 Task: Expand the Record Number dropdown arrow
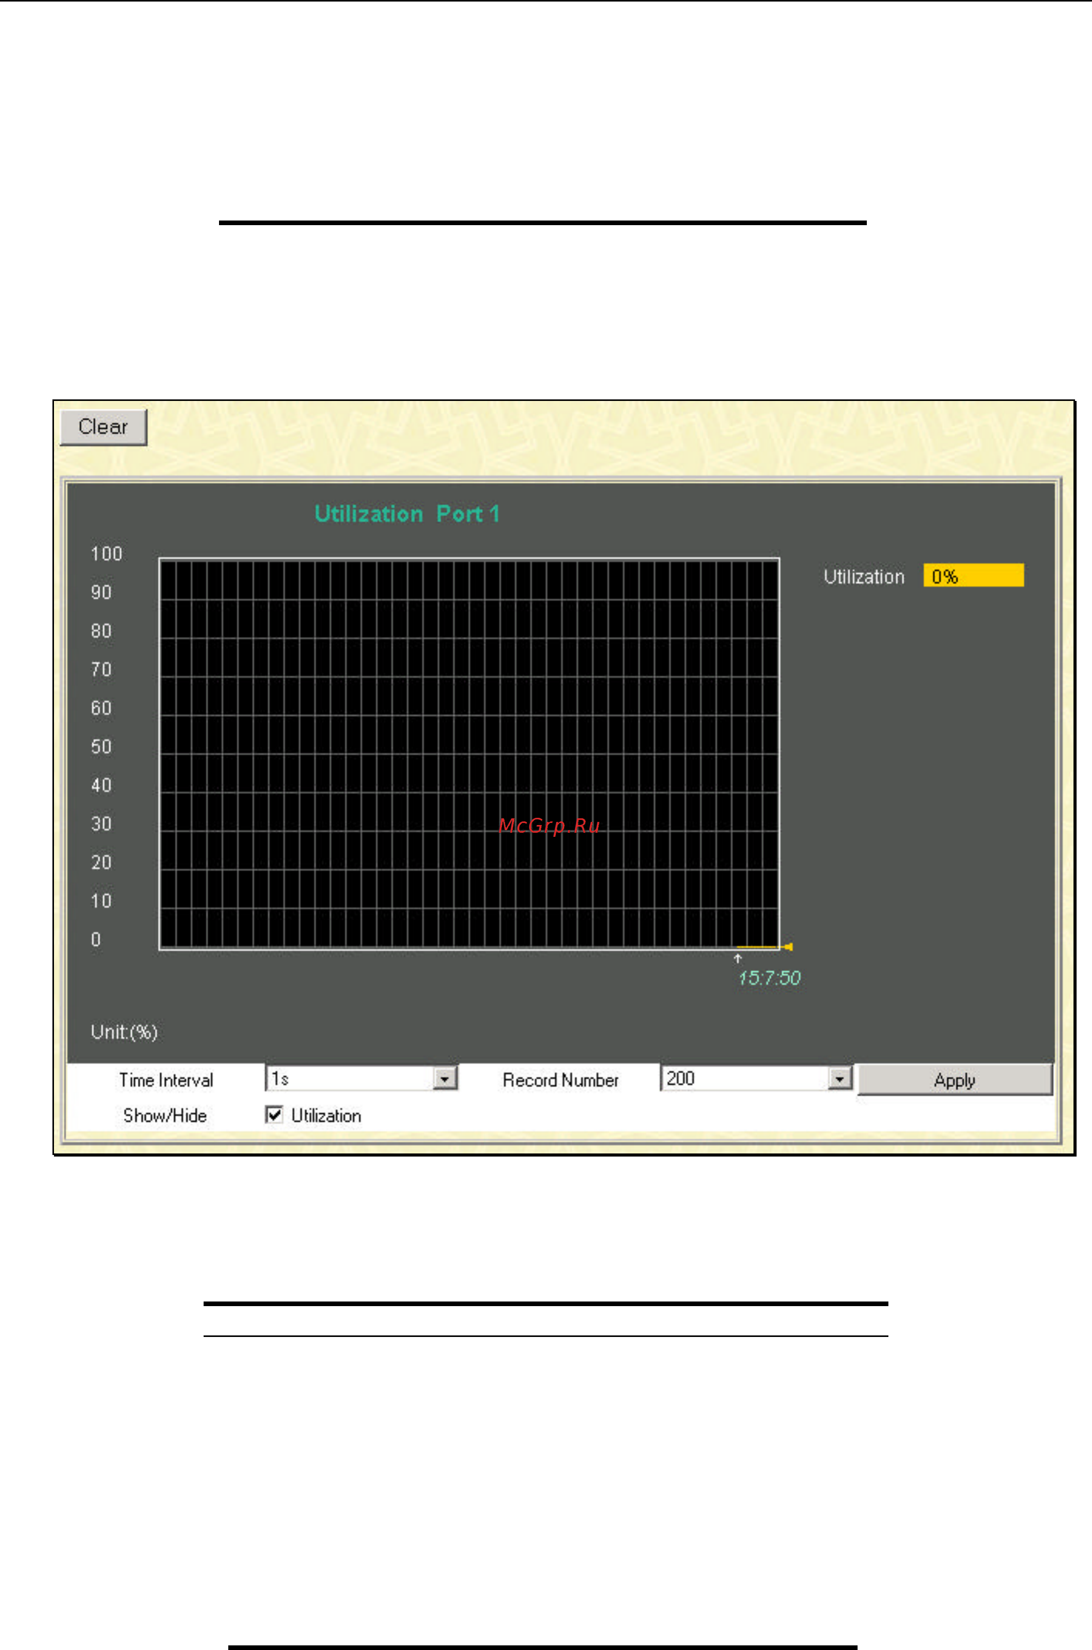[x=840, y=1078]
